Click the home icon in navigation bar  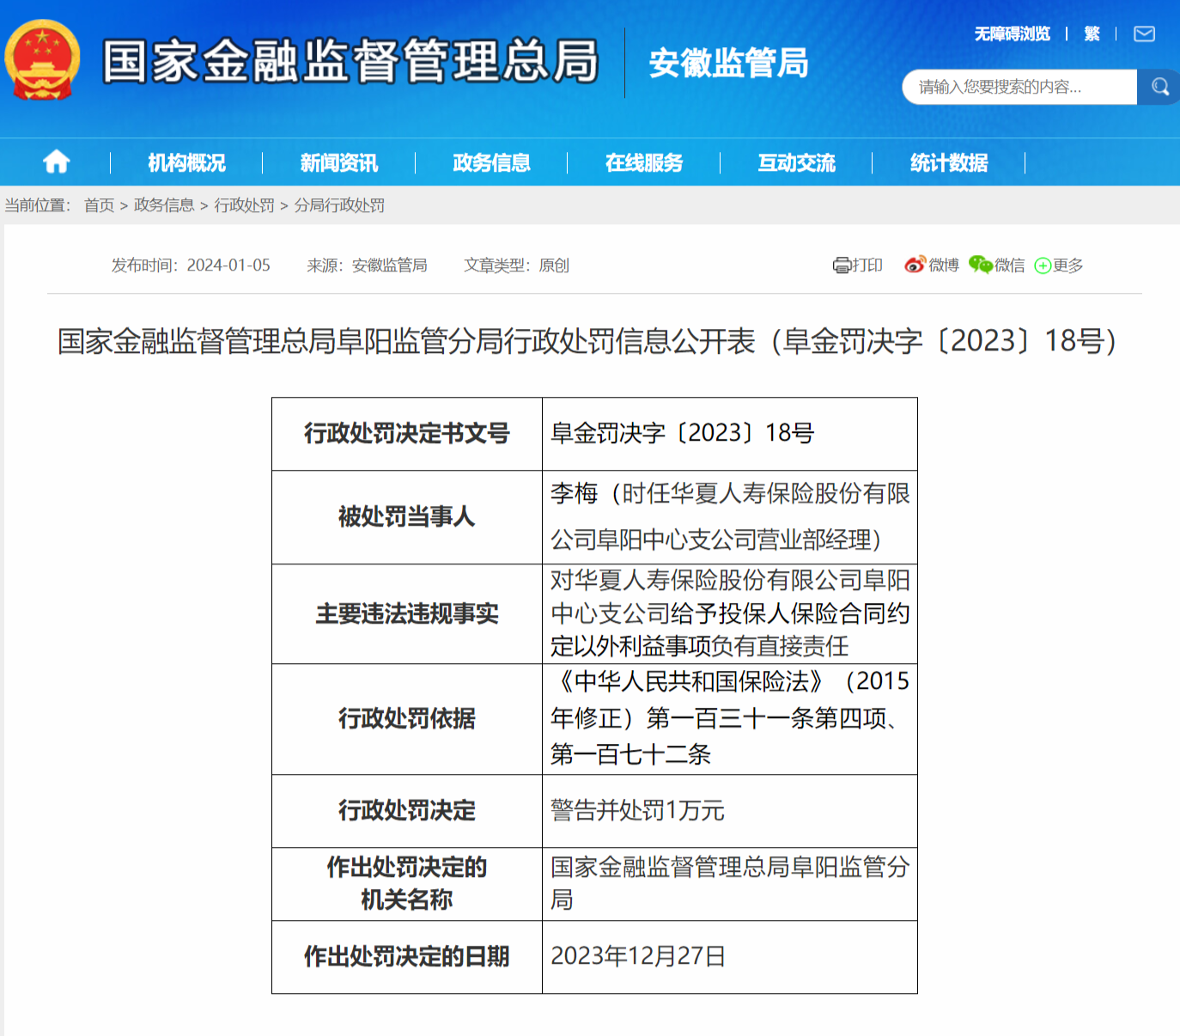(x=55, y=161)
